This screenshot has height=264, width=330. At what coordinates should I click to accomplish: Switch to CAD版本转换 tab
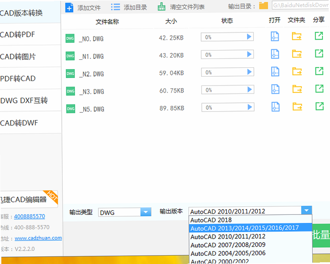tap(30, 13)
